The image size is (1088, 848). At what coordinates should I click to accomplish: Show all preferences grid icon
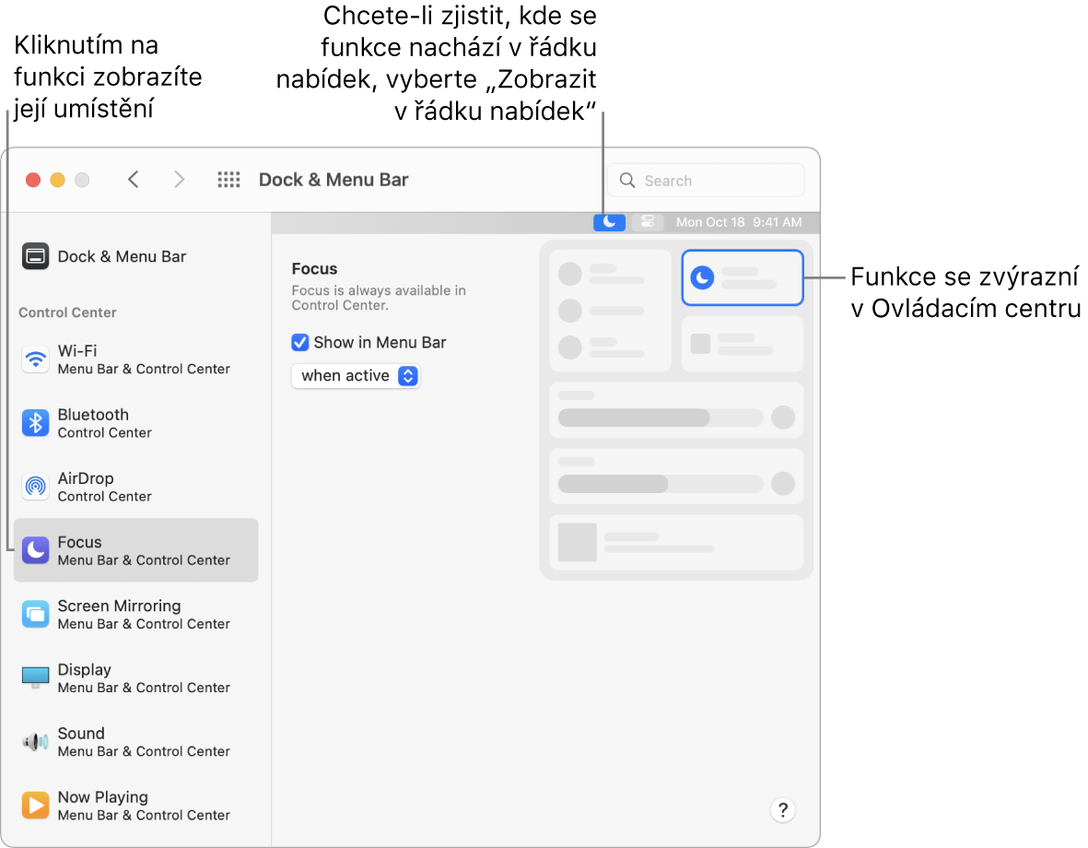(x=228, y=180)
